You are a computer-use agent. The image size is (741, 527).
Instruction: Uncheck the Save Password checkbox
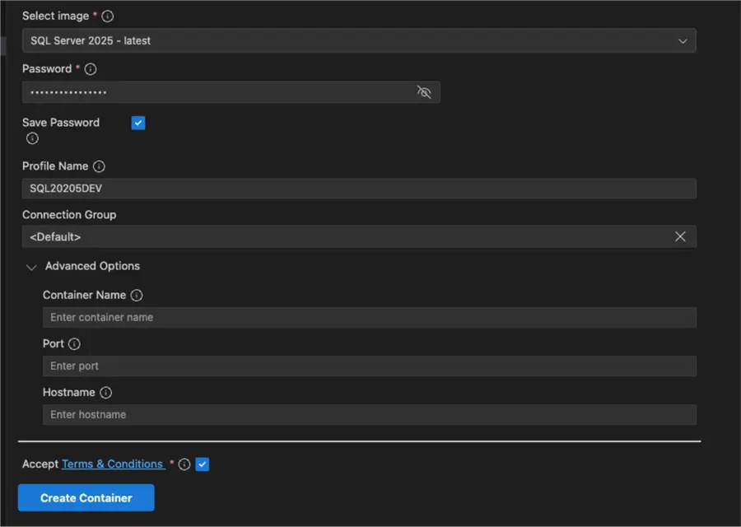click(x=137, y=122)
